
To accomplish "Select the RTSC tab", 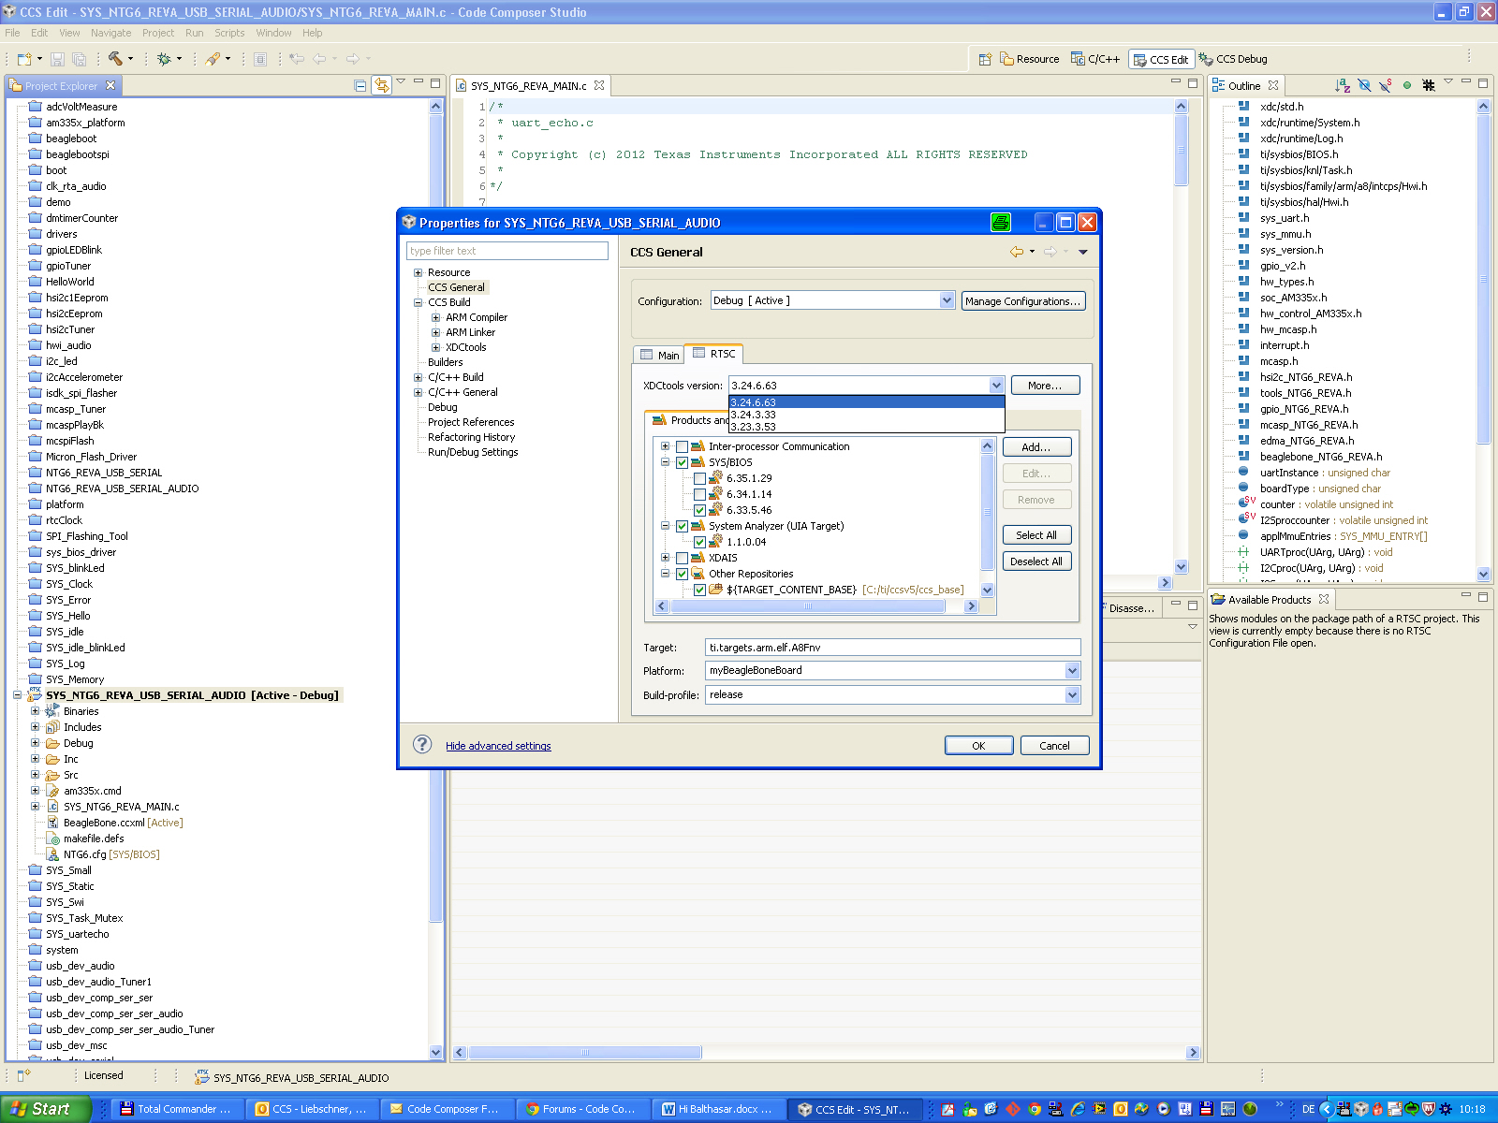I will point(713,354).
